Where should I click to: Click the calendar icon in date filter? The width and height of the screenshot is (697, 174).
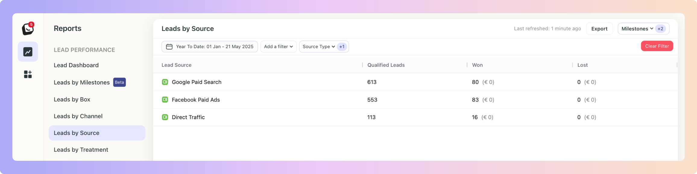pos(169,47)
